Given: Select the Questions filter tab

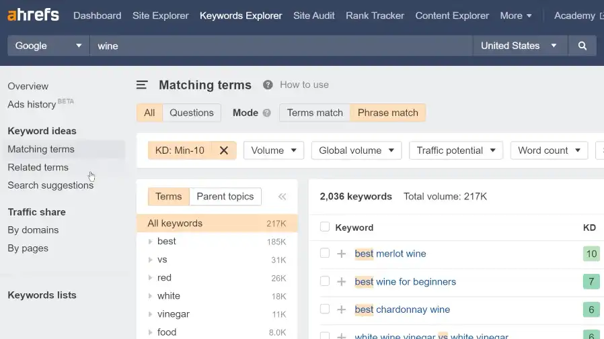Looking at the screenshot, I should pyautogui.click(x=192, y=113).
